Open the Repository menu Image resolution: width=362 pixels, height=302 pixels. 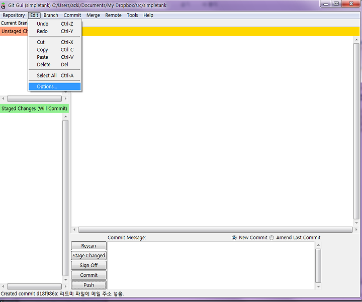tap(14, 15)
